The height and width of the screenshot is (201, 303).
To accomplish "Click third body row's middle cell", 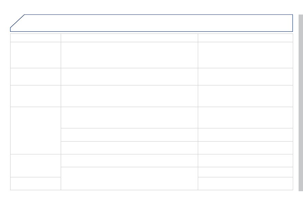I will (129, 96).
